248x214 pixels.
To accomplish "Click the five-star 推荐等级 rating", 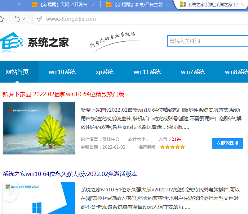I will pos(172,147).
